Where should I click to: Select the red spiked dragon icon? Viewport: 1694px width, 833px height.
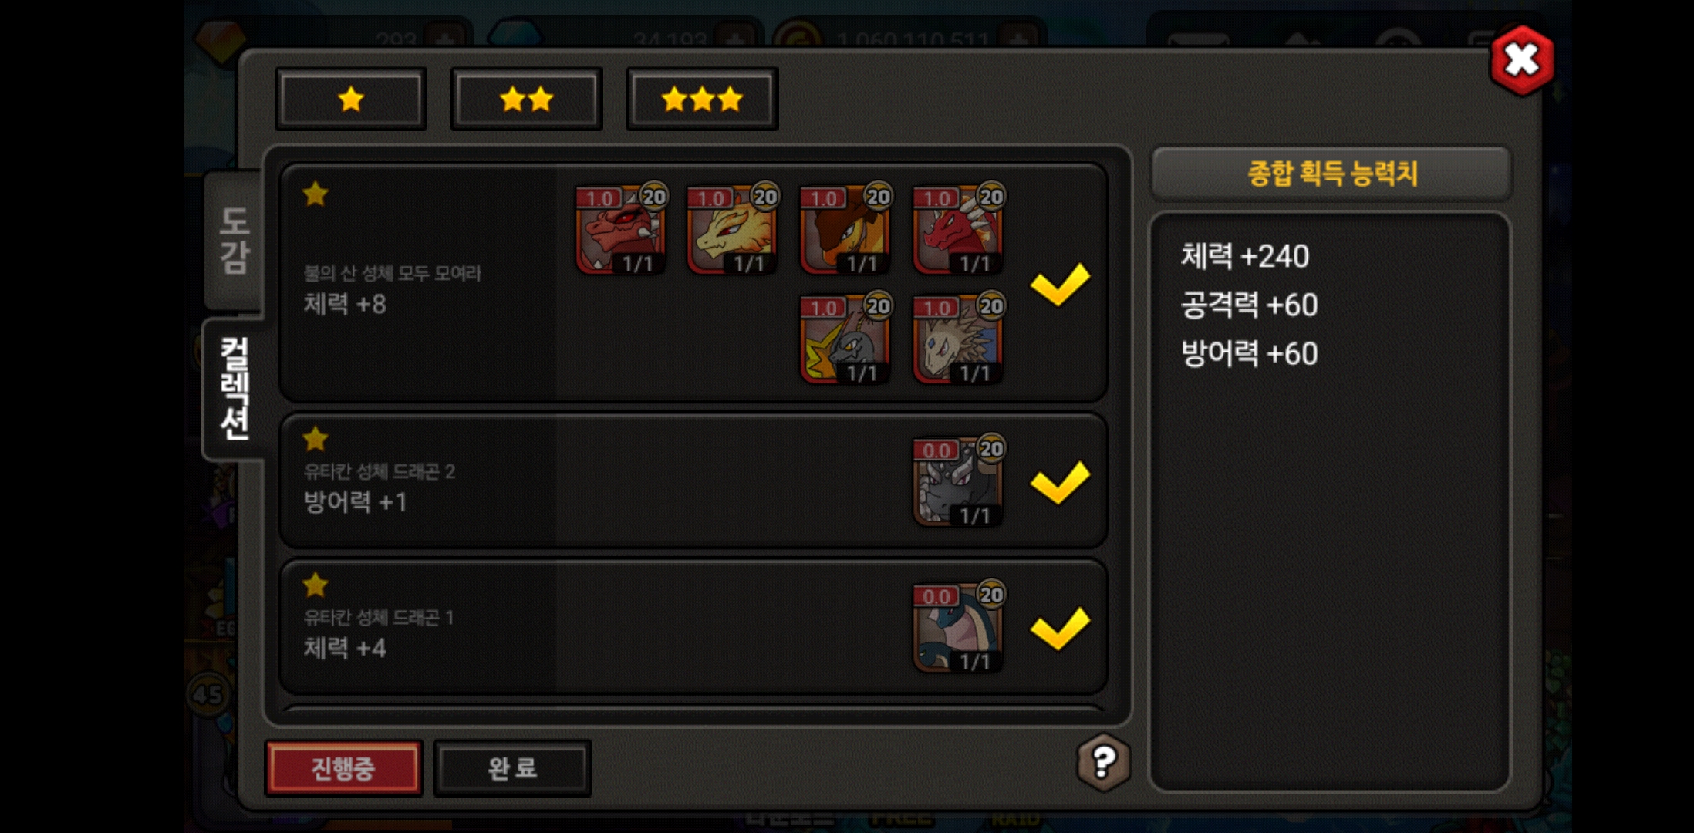(x=957, y=230)
